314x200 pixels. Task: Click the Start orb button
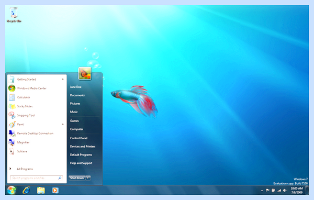pyautogui.click(x=12, y=190)
